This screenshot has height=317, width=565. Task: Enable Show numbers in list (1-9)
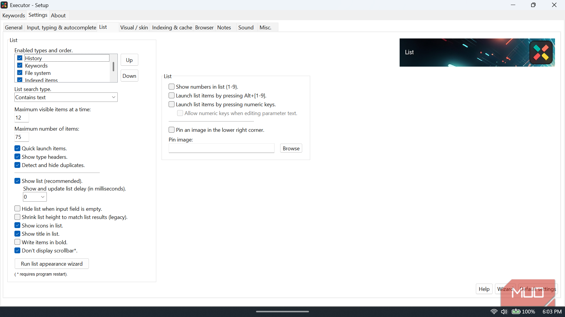coord(172,87)
